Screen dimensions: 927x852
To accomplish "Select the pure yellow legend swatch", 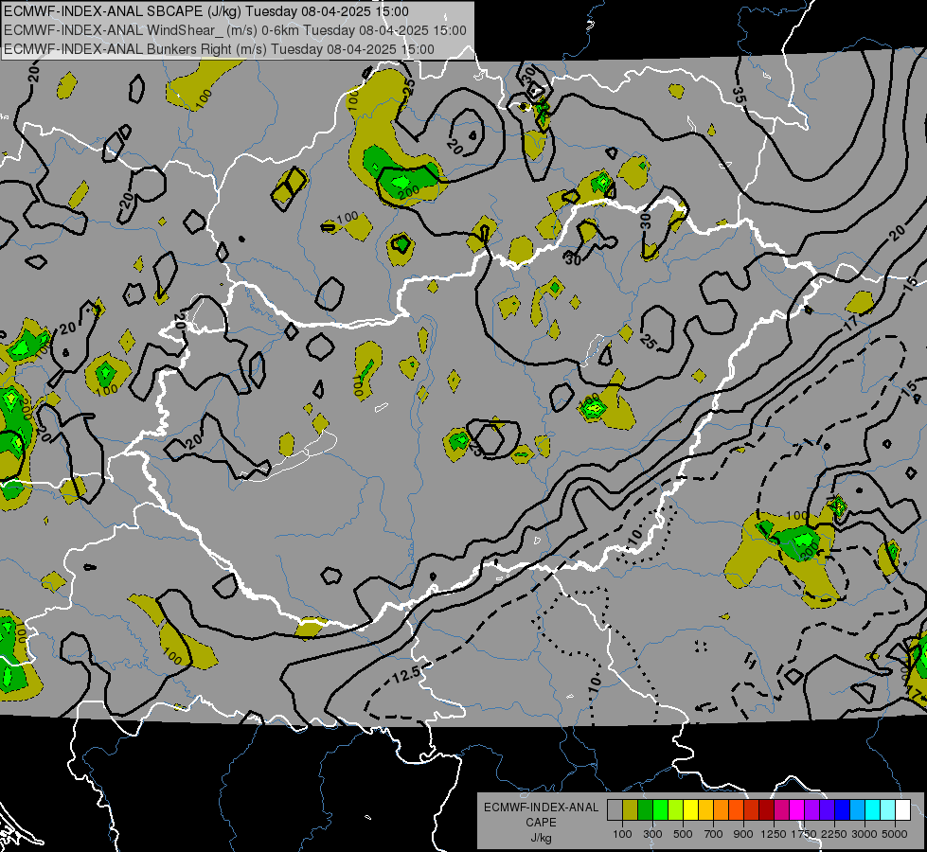I will [x=690, y=809].
